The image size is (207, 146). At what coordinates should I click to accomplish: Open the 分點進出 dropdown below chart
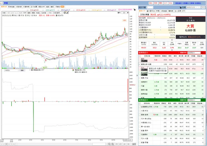11,70
